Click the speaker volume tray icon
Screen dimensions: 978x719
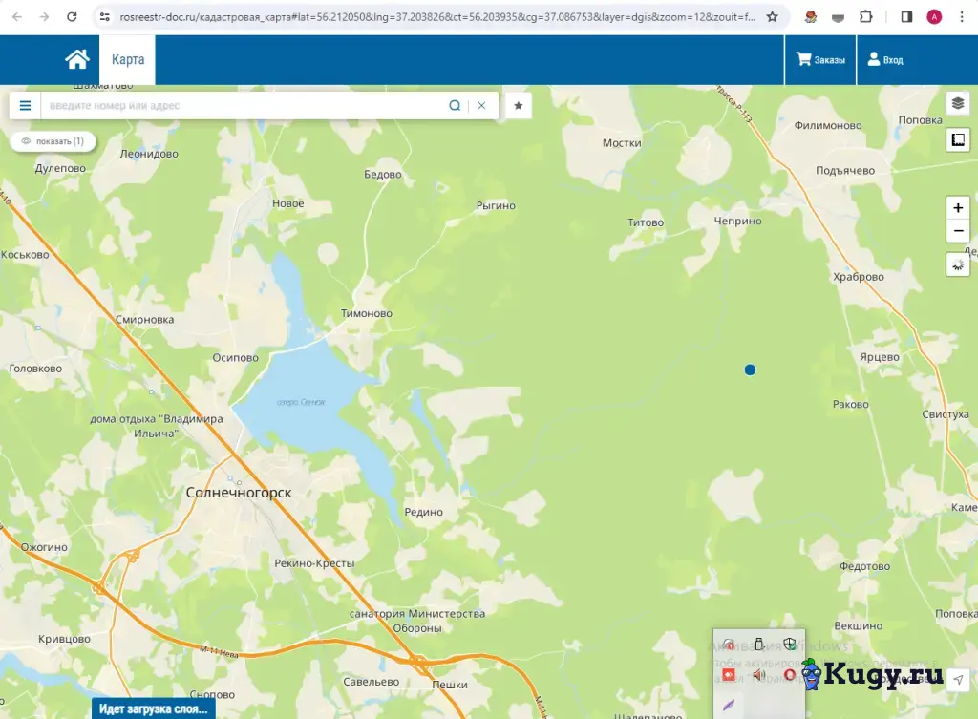tap(758, 675)
